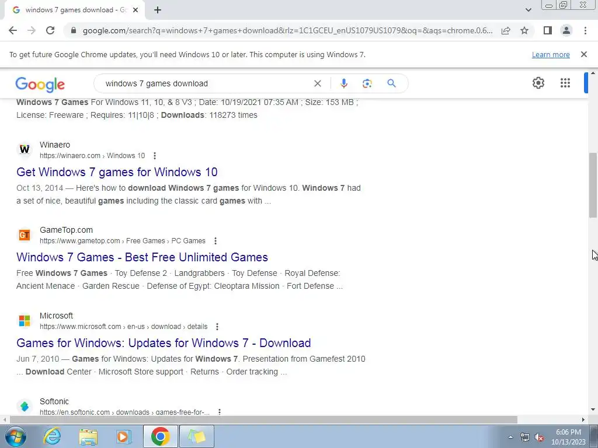Search by image with Google Lens
598x448 pixels.
367,83
